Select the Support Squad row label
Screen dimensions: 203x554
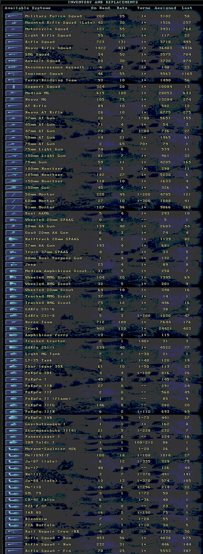point(43,87)
